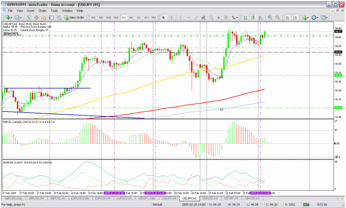Switch to the GBPUSD,H1 chart tab
The width and height of the screenshot is (346, 208).
[x=58, y=199]
